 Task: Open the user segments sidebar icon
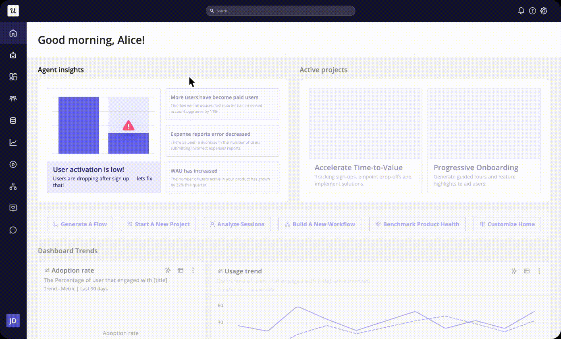(13, 98)
